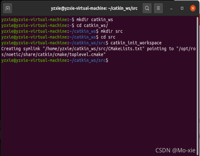Click the 'cd src' command text
Image resolution: width=200 pixels, height=156 pixels.
pos(108,37)
